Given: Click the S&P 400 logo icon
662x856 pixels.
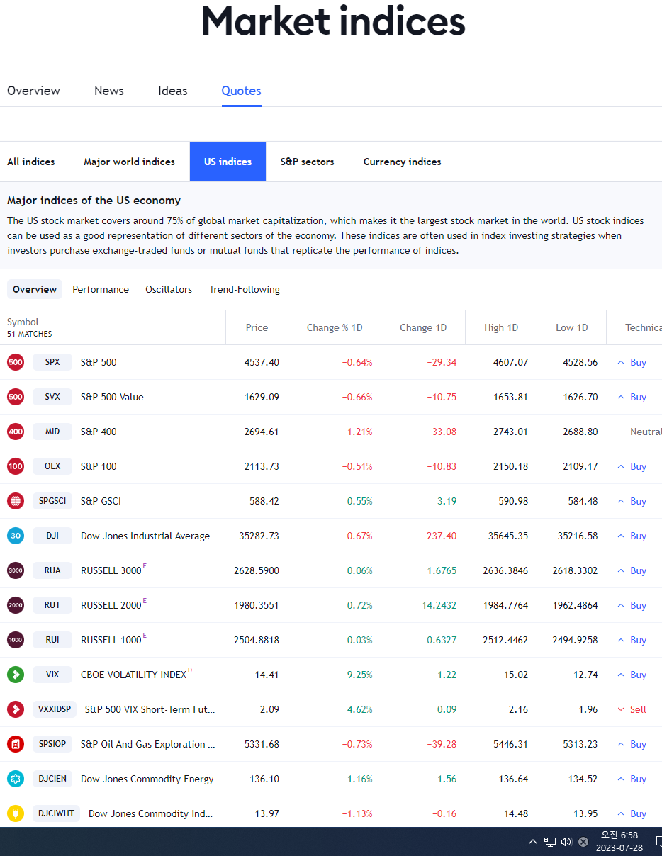Looking at the screenshot, I should click(x=16, y=432).
